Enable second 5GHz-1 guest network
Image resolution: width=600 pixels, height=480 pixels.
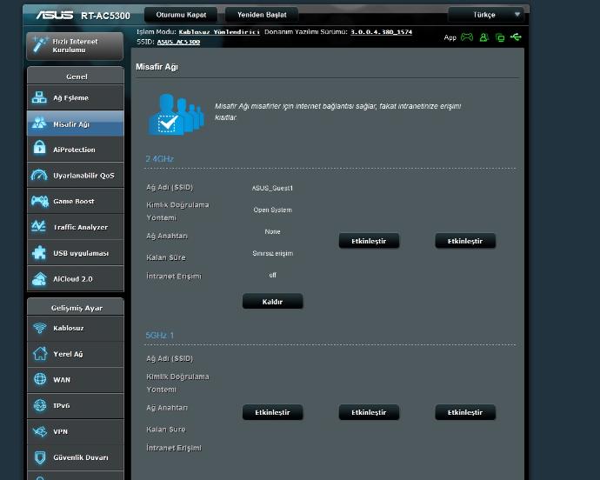pos(369,412)
